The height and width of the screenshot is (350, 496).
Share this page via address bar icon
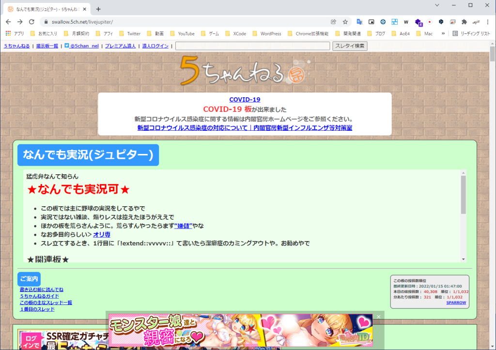333,22
